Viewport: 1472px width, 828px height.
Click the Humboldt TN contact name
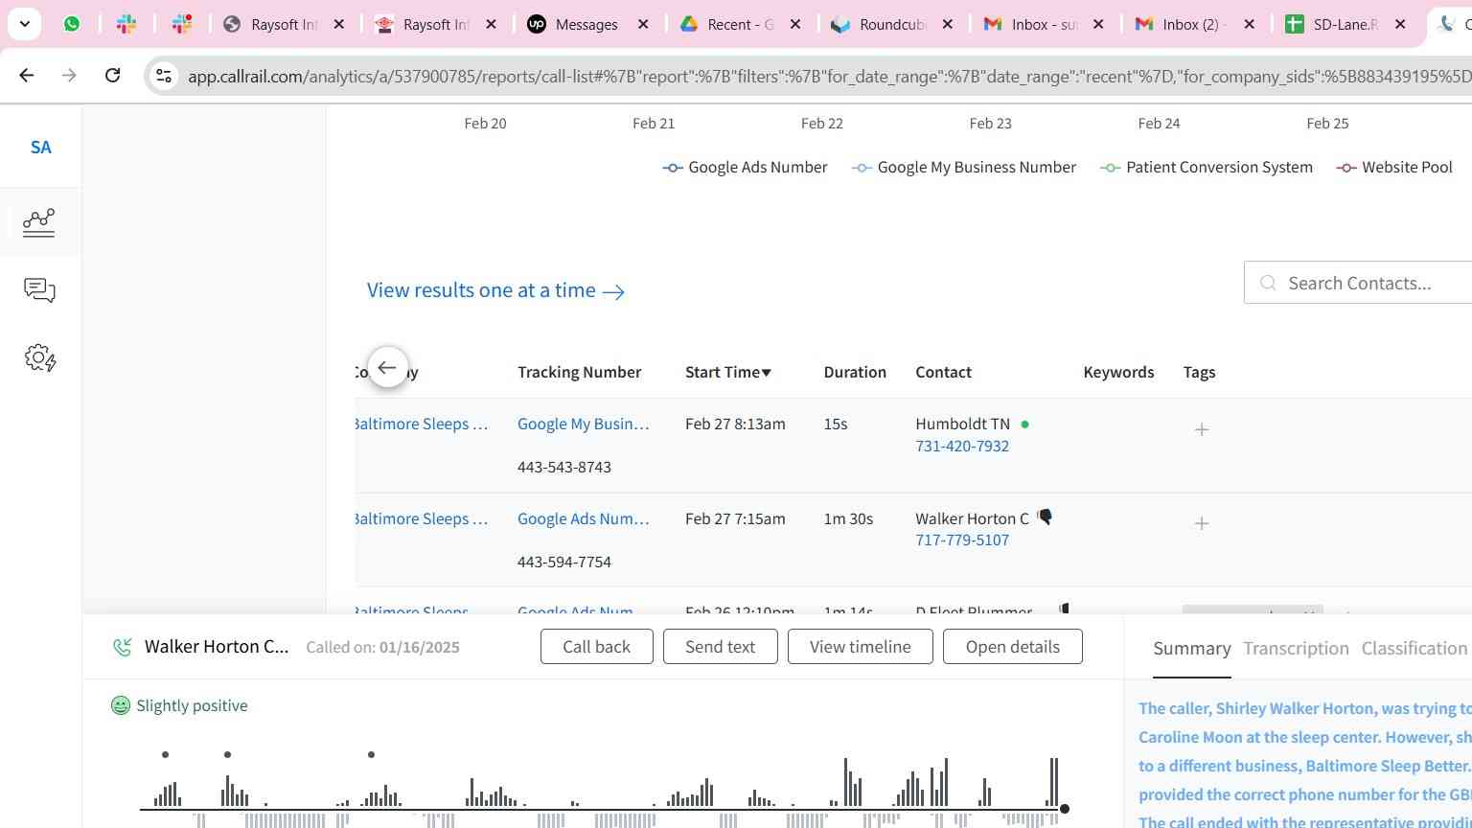pos(962,424)
